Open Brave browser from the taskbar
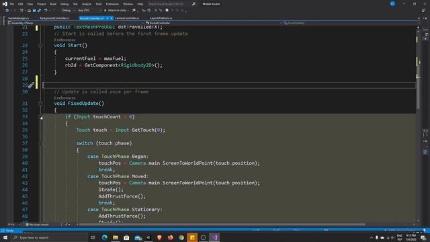This screenshot has height=242, width=430. 159,237
